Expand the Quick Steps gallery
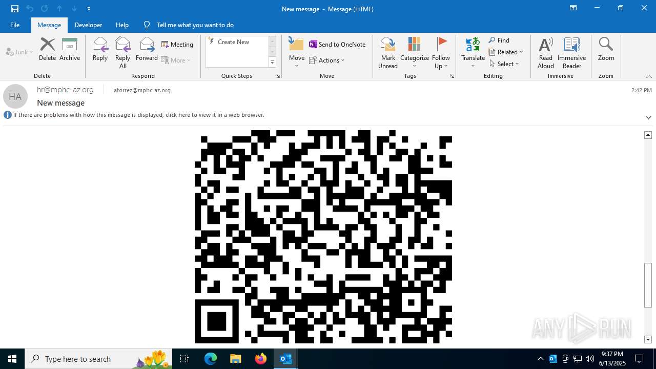The width and height of the screenshot is (656, 369). click(272, 63)
